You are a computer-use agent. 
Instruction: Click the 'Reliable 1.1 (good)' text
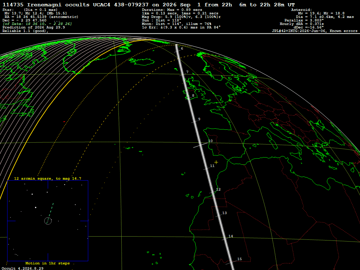[x=25, y=31]
